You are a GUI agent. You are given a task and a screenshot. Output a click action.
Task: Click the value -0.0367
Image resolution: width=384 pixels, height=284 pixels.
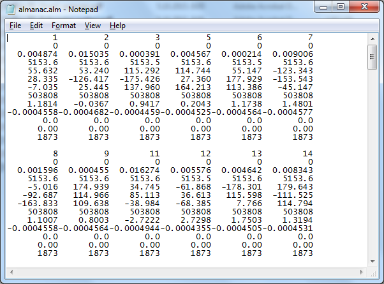(x=91, y=104)
